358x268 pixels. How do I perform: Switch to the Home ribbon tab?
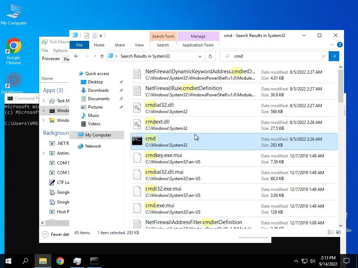coord(99,45)
